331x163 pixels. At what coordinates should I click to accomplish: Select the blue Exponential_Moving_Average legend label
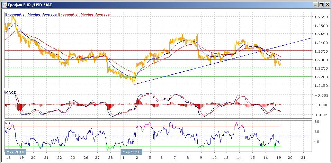click(31, 15)
